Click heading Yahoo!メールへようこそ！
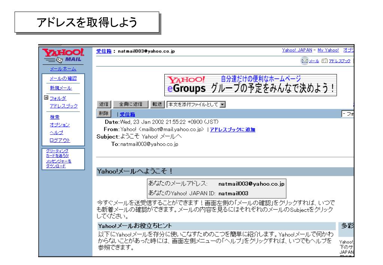Viewport: 383px width, 265px height. (x=134, y=171)
